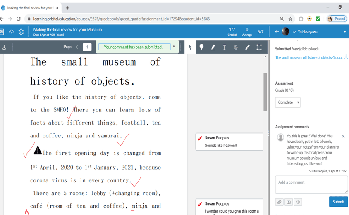The height and width of the screenshot is (215, 349).
Task: Open the Complete grade dropdown
Action: pos(288,102)
